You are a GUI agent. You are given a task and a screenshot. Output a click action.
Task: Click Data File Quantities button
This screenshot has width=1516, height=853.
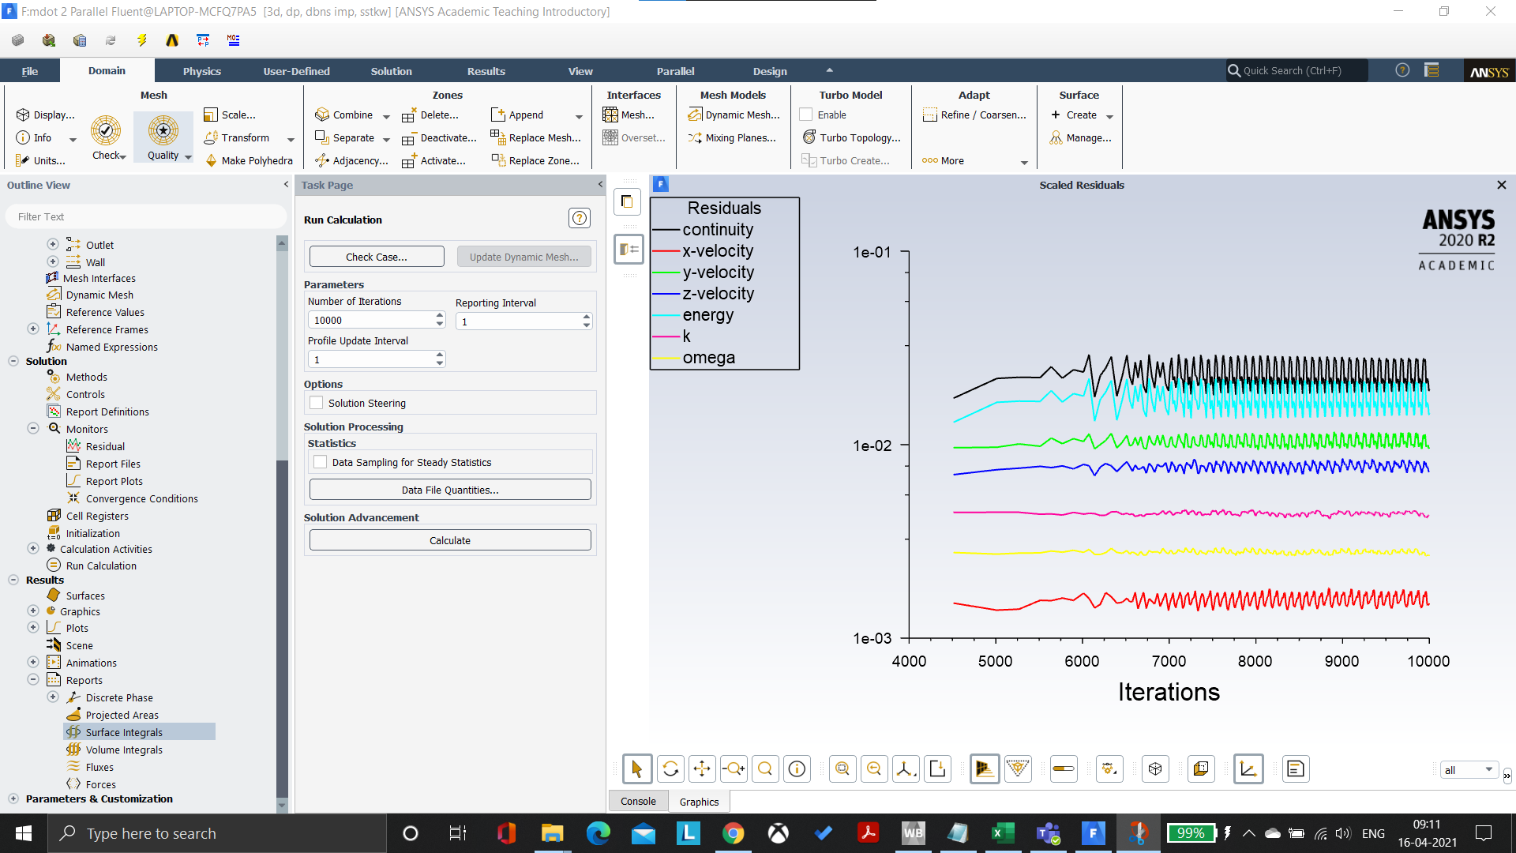450,490
